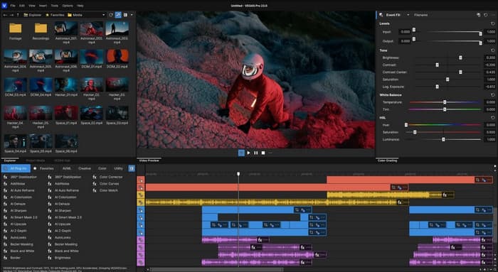The image size is (498, 272).
Task: Open the Insert menu
Action: coord(43,6)
